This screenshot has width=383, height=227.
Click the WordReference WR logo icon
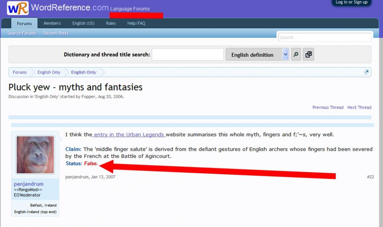[18, 8]
